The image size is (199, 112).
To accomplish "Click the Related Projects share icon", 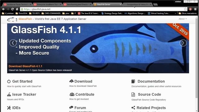I will click(x=133, y=108).
